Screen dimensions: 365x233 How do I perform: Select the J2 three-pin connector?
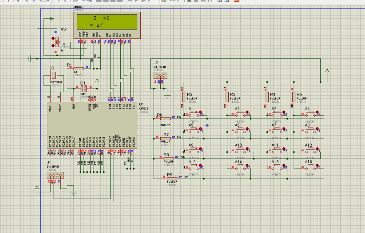pyautogui.click(x=160, y=75)
